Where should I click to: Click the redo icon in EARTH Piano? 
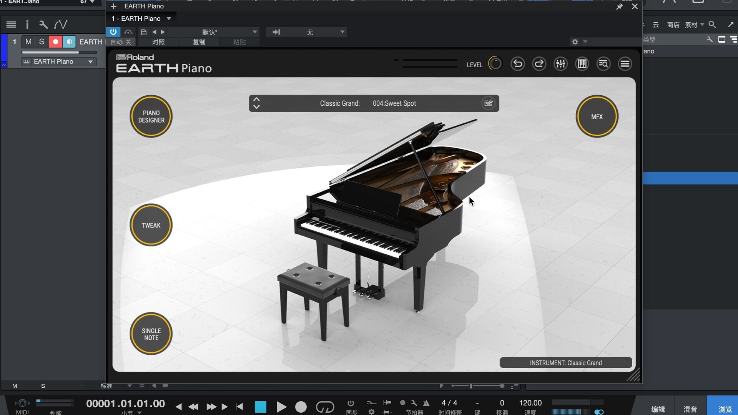[539, 64]
